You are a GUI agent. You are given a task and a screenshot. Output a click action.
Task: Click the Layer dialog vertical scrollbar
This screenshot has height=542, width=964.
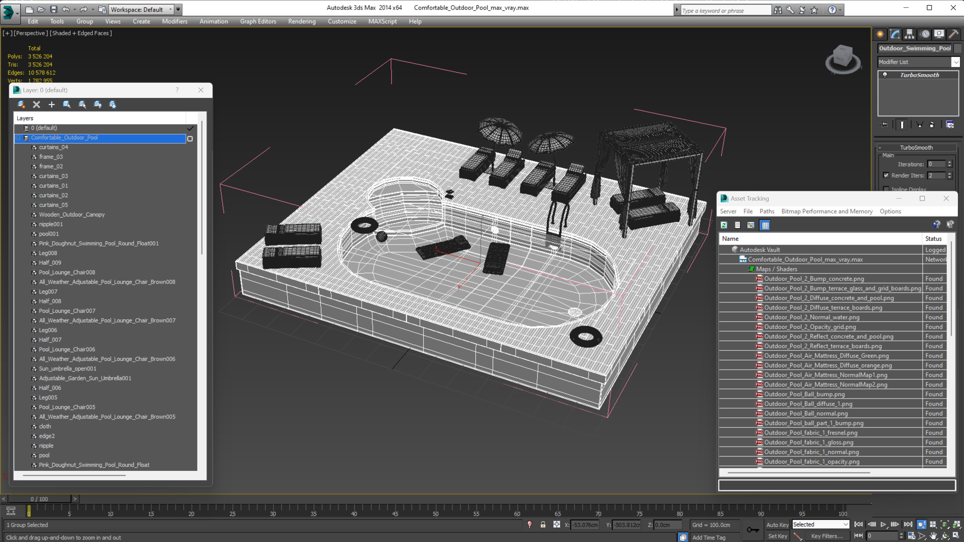coord(202,187)
